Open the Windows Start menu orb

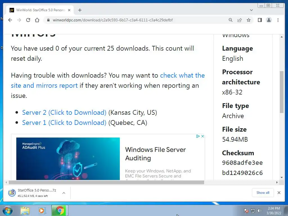[8, 210]
